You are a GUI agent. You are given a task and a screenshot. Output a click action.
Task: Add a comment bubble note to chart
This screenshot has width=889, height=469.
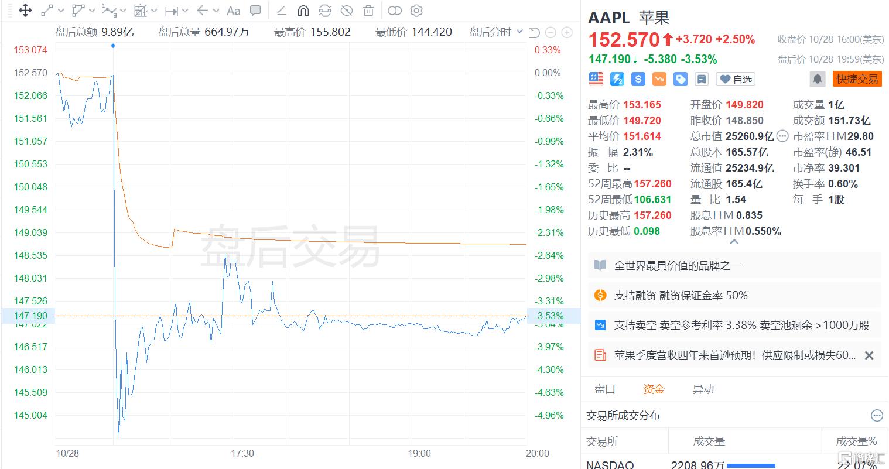(255, 11)
